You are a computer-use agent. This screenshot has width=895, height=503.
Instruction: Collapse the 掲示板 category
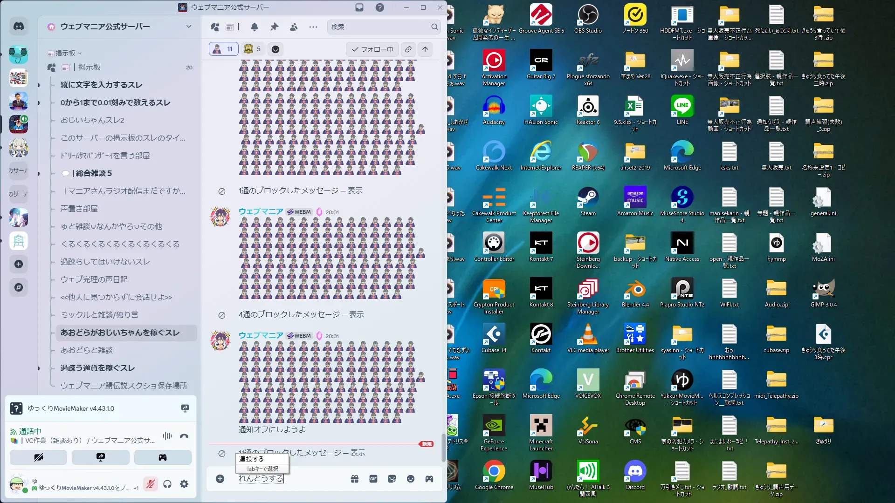[x=65, y=53]
